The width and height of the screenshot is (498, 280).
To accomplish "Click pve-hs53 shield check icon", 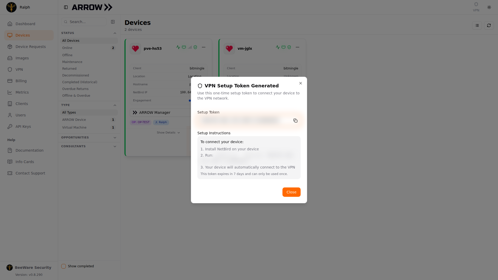I will pos(195,47).
